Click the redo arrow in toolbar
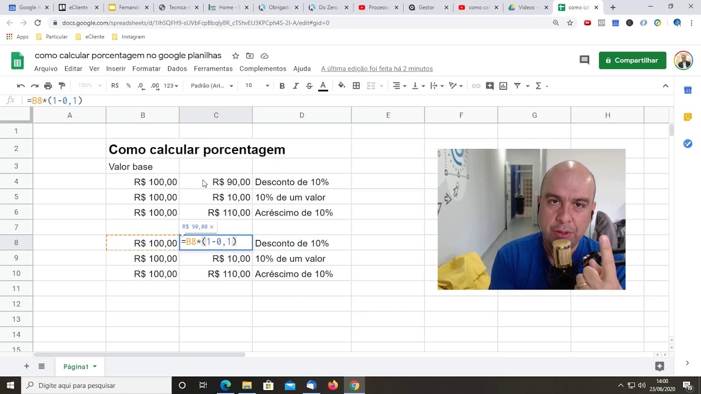The width and height of the screenshot is (701, 394). [x=35, y=86]
